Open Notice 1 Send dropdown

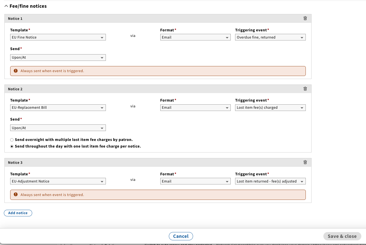click(x=58, y=58)
